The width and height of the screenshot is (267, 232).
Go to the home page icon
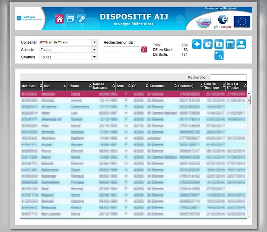coord(59,19)
